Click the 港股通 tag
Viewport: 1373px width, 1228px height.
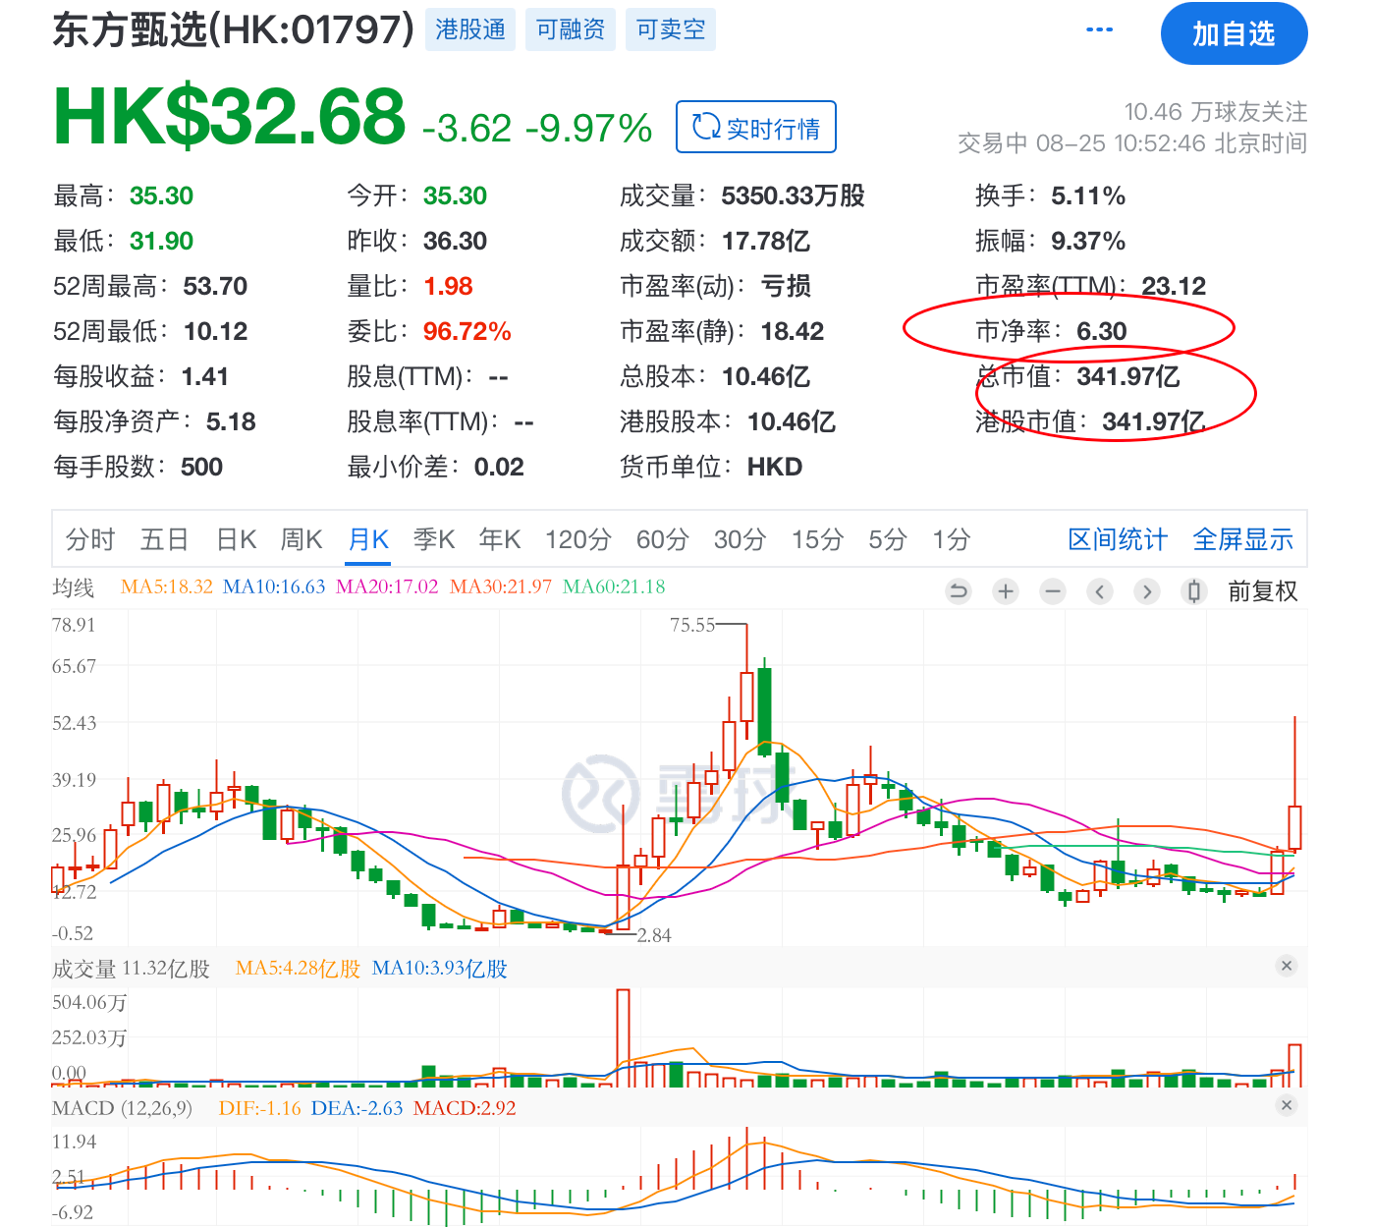pyautogui.click(x=470, y=29)
